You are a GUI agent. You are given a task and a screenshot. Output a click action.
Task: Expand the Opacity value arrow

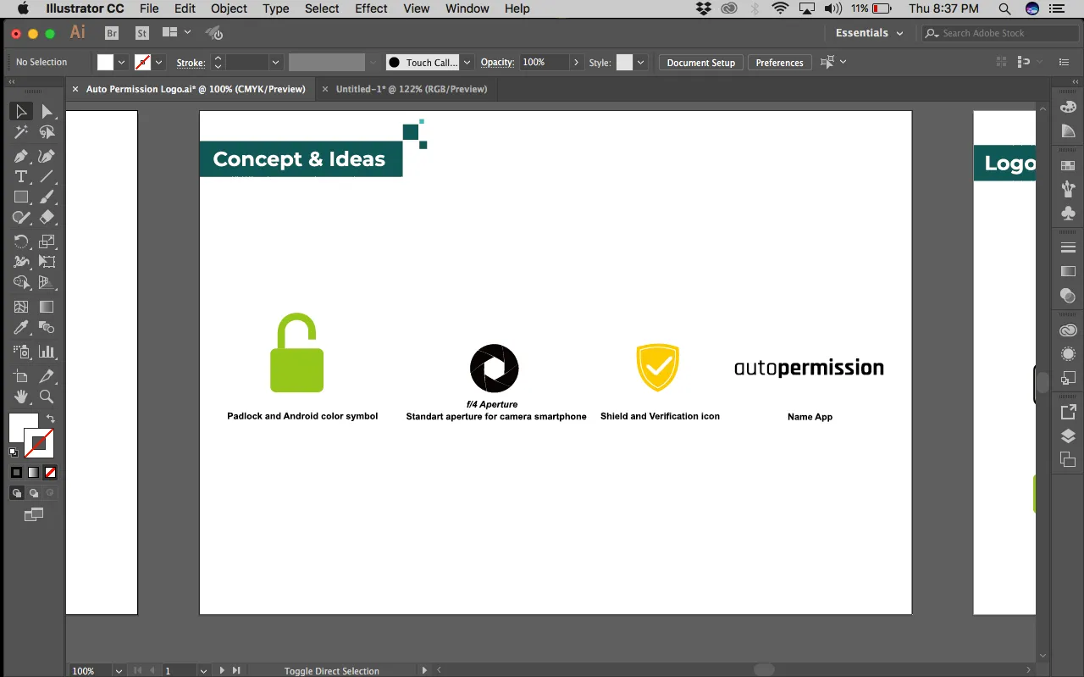coord(577,63)
